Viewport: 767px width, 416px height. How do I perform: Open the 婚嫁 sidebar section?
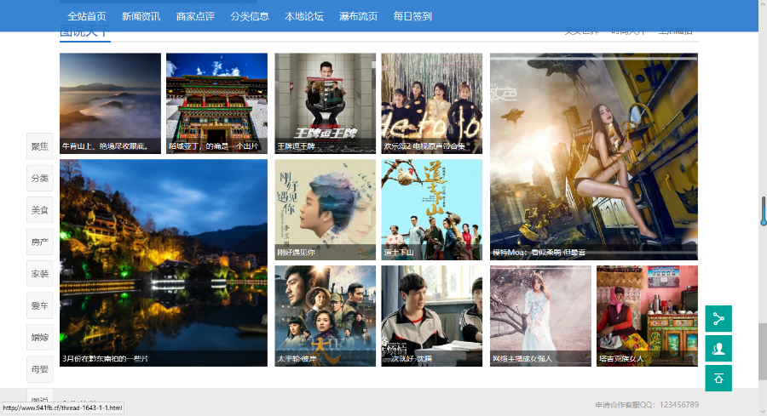tap(39, 338)
